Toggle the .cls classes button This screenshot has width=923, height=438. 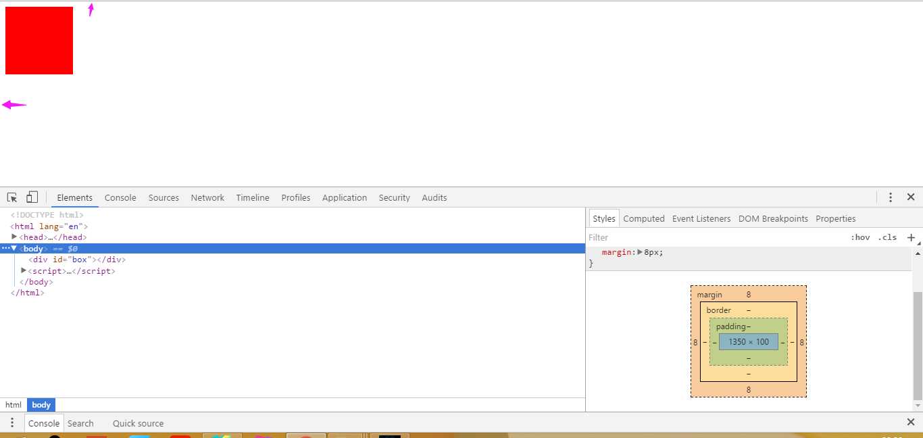pos(887,237)
